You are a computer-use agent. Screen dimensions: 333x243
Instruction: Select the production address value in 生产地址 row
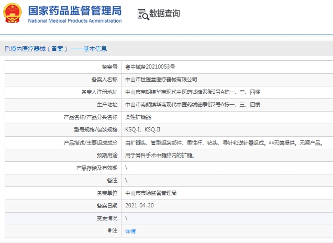(193, 105)
